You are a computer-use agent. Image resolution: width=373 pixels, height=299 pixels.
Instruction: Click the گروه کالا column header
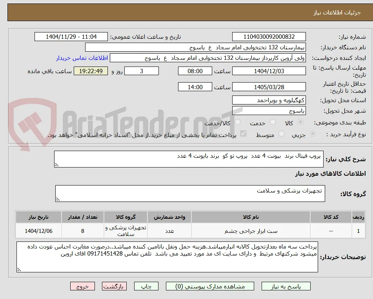point(126,217)
